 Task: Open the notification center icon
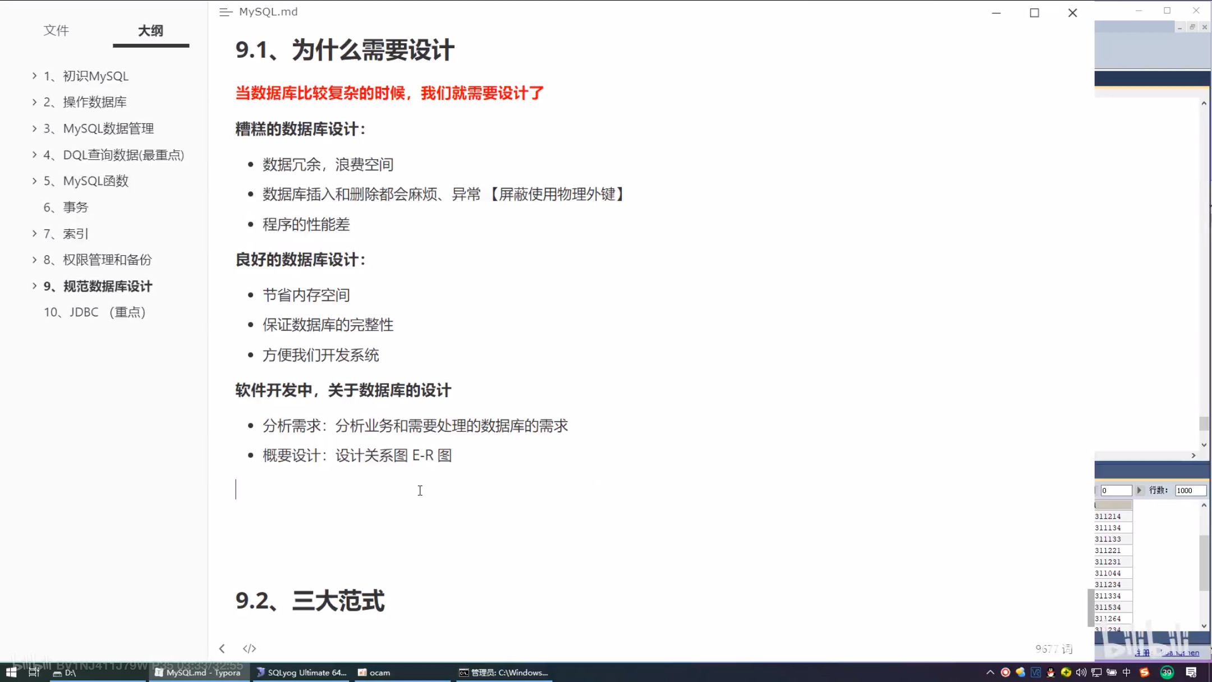1191,672
